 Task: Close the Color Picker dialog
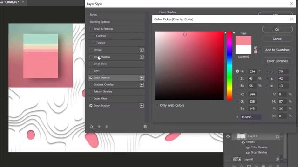291,19
